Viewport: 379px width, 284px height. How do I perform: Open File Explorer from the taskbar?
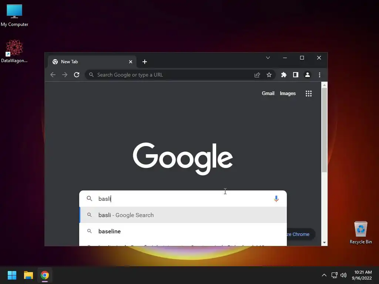[x=28, y=275]
